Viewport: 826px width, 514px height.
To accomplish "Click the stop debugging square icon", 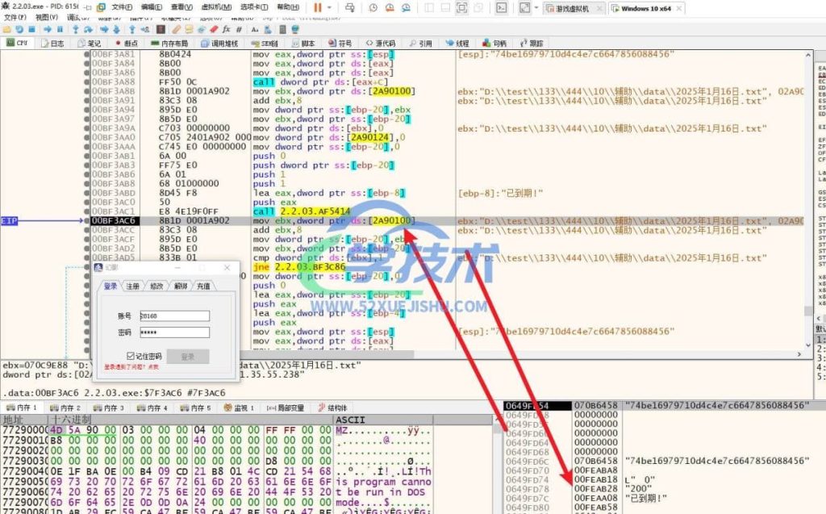I will [33, 29].
